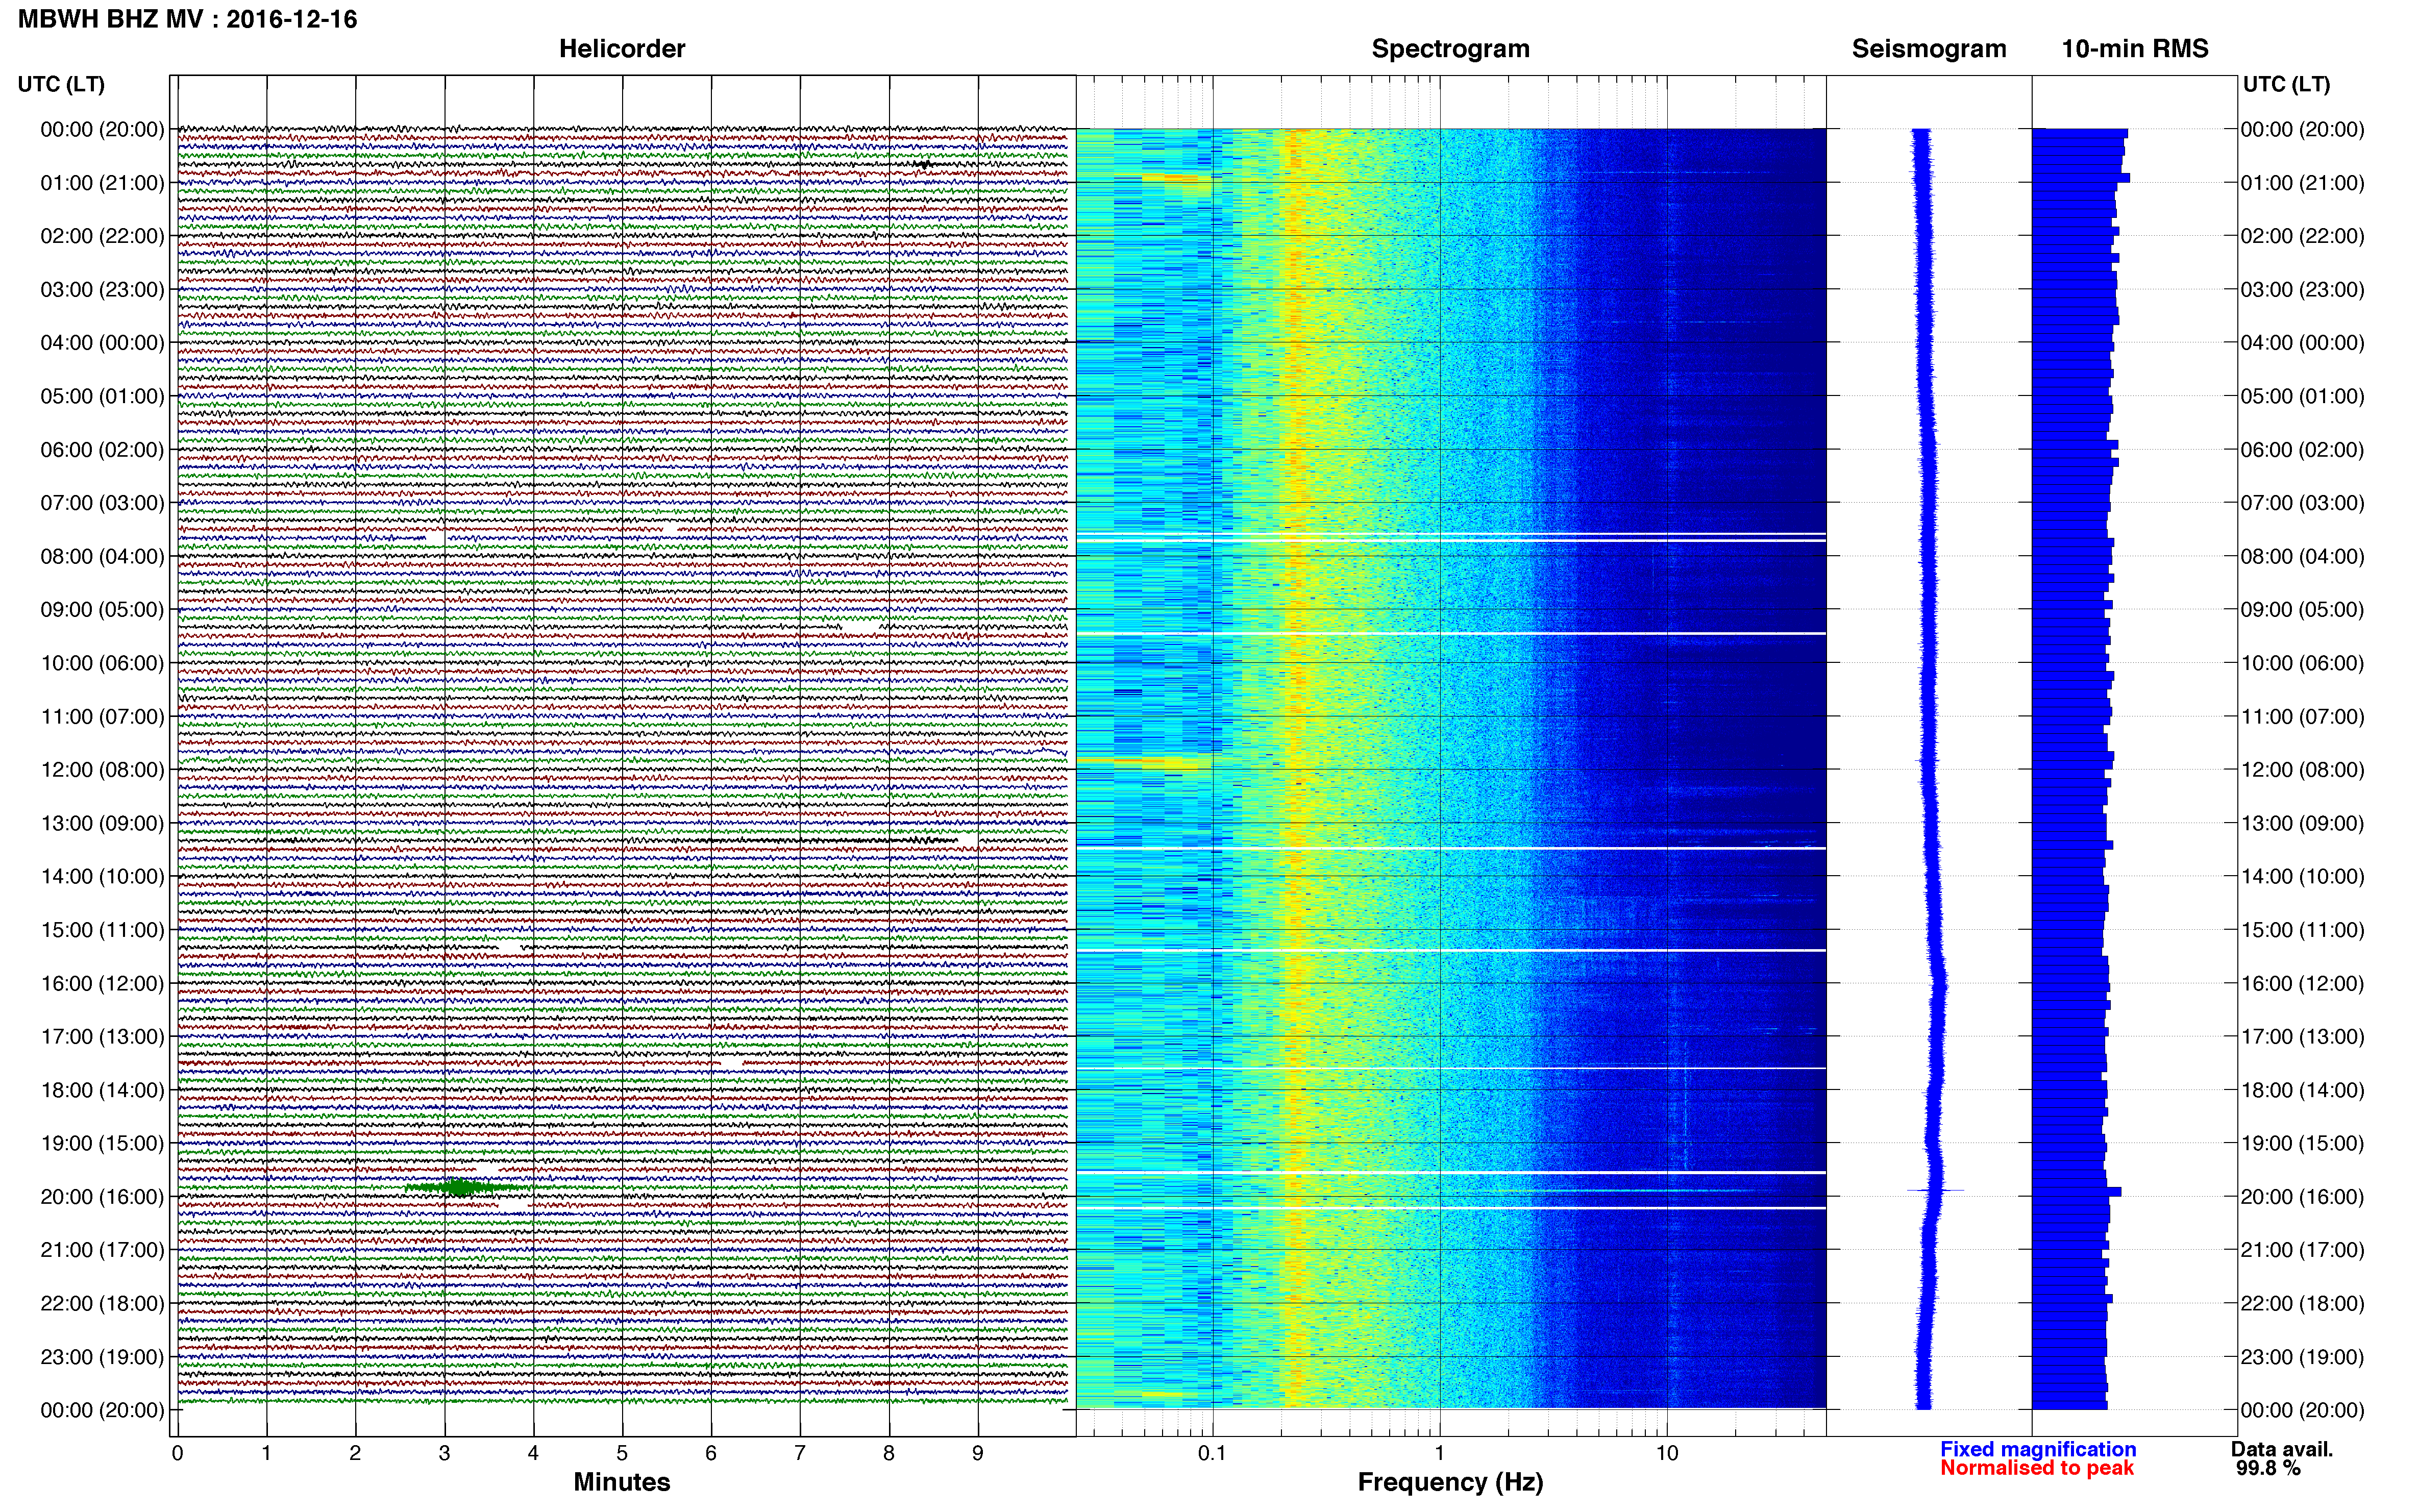Select the Spectrogram panel heading

pos(1450,48)
